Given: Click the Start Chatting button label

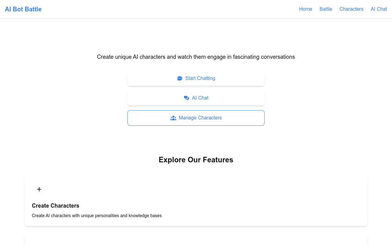Looking at the screenshot, I should 200,78.
